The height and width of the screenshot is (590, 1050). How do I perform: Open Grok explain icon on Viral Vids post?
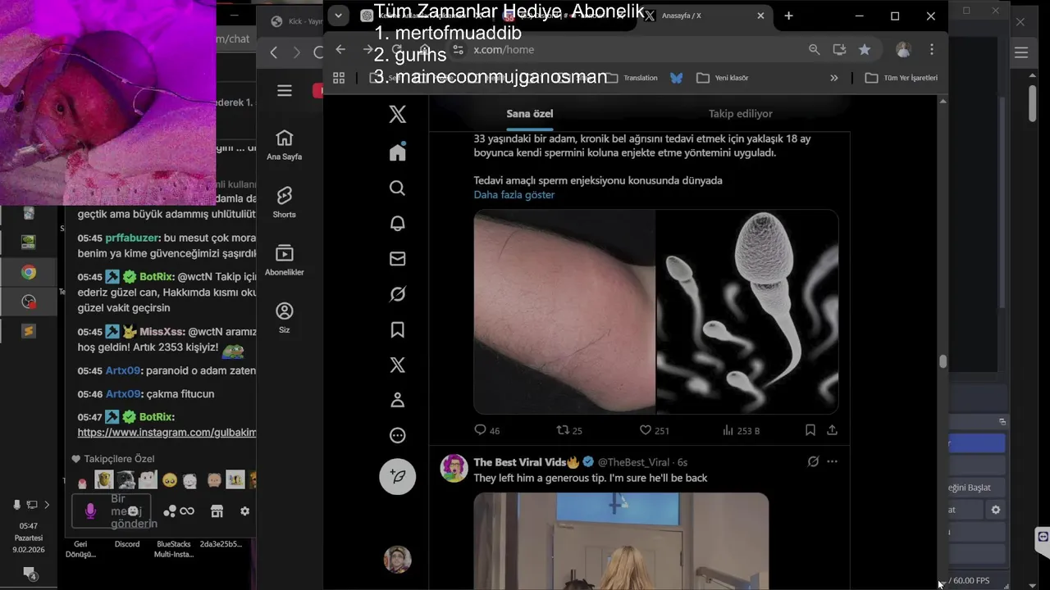pyautogui.click(x=813, y=461)
